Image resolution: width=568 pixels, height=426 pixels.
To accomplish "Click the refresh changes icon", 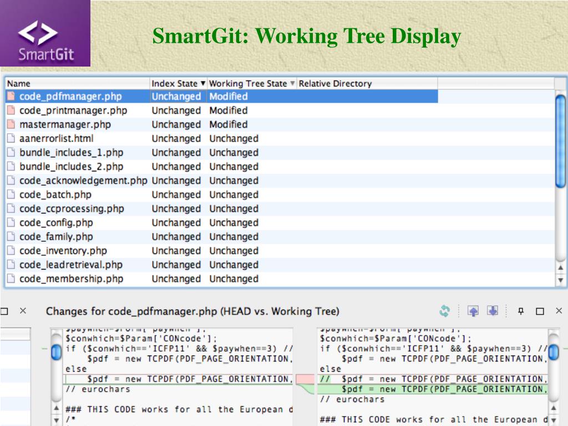I will pos(444,311).
